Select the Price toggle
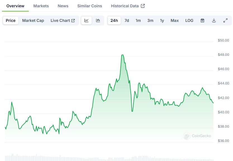This screenshot has height=161, width=233. coord(11,20)
